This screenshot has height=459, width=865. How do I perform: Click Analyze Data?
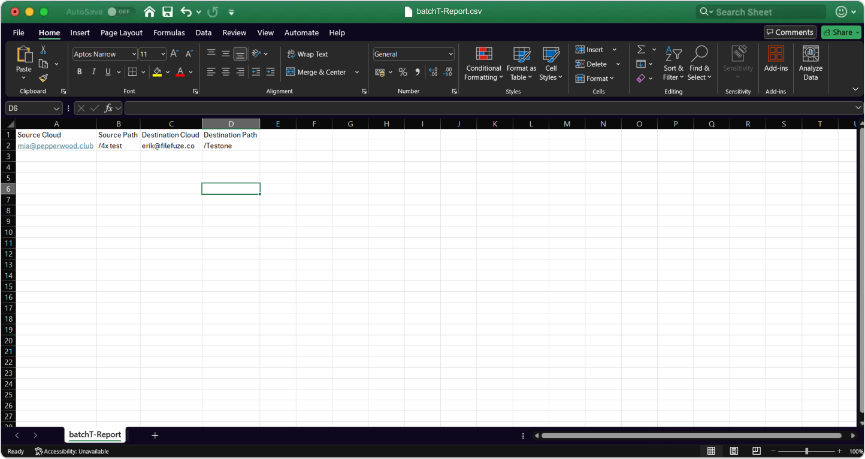810,64
